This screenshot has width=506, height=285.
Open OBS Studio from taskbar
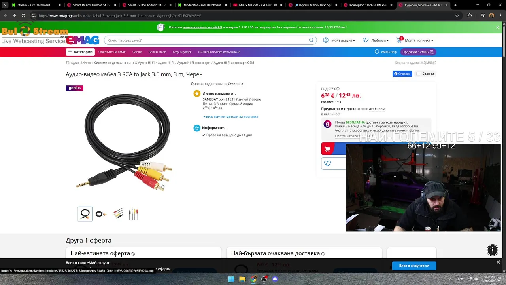point(264,279)
